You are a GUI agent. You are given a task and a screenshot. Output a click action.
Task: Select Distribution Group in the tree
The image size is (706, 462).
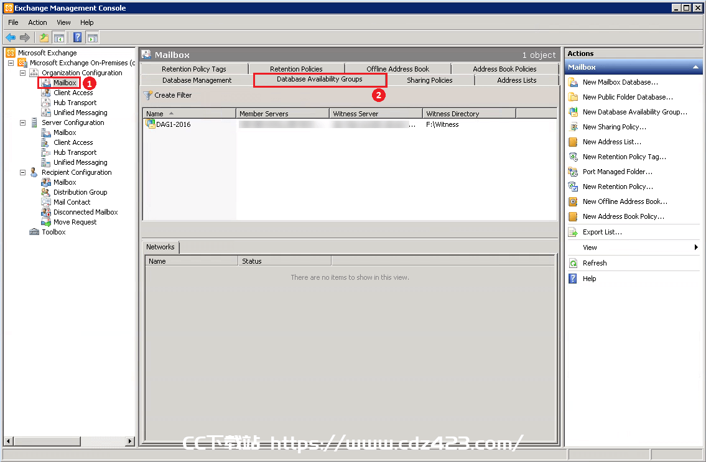coord(80,192)
